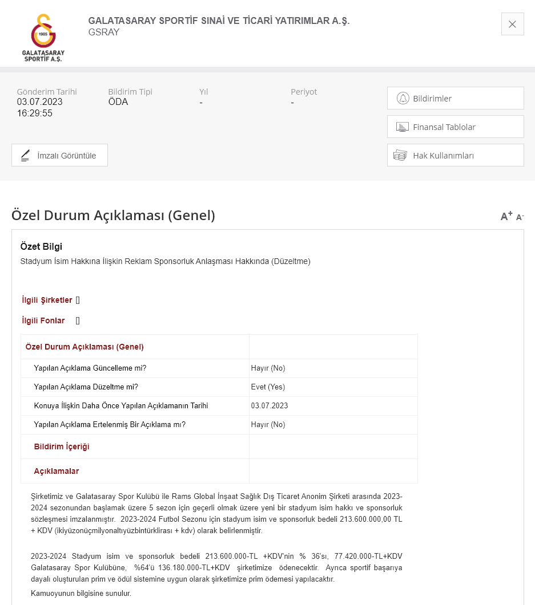Click İlgili Şirketler label
Viewport: 535px width, 605px height.
[47, 300]
